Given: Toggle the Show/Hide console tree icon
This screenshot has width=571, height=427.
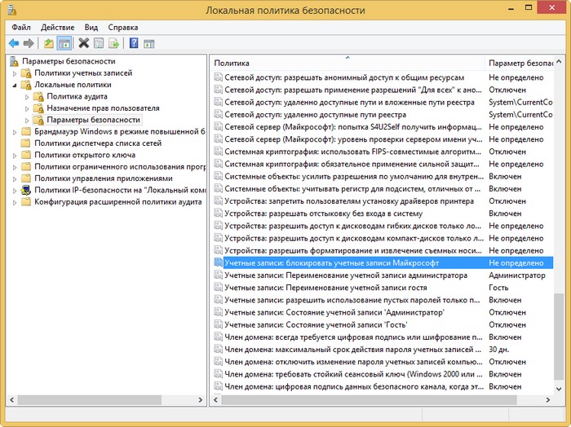Looking at the screenshot, I should 64,43.
